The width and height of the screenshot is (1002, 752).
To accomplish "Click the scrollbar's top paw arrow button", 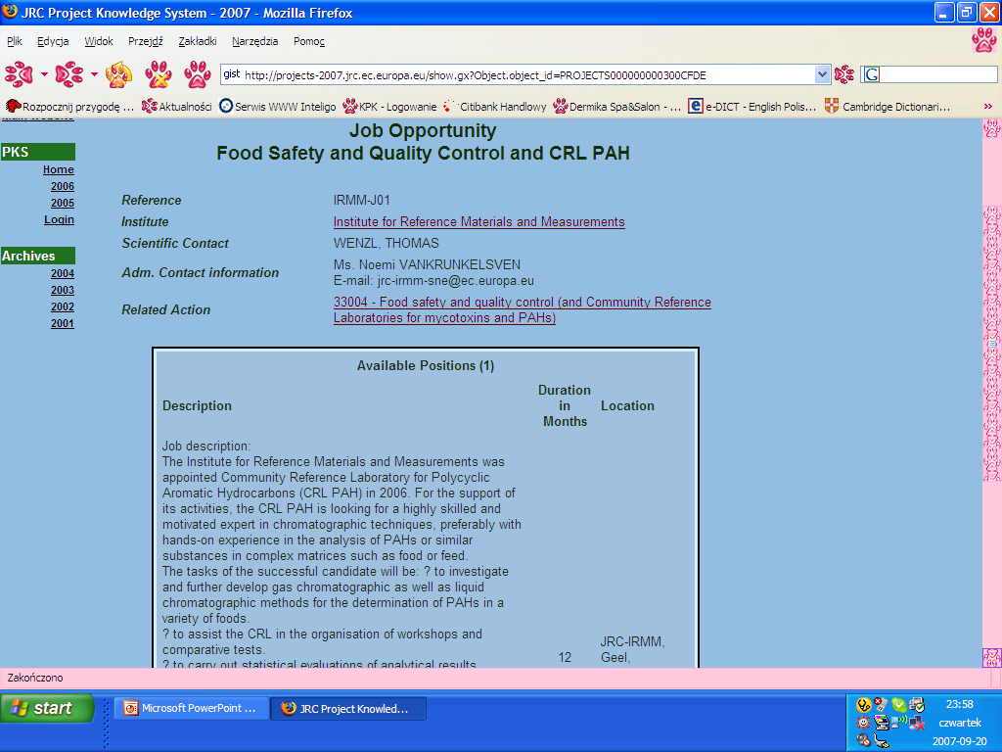I will 992,128.
